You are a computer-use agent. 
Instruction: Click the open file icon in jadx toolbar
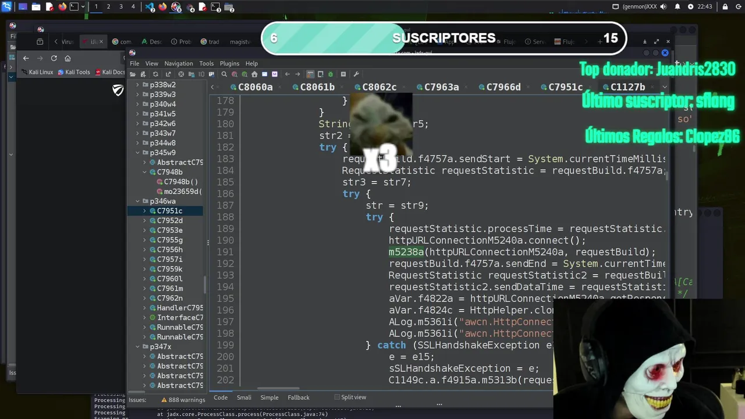click(133, 74)
